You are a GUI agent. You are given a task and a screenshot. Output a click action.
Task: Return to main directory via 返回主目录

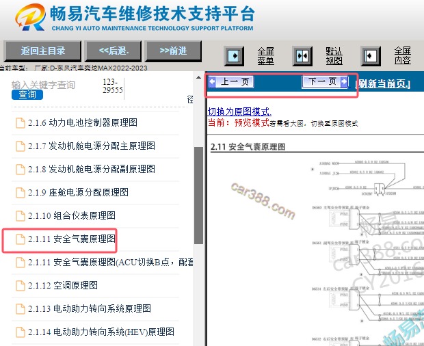pos(42,51)
